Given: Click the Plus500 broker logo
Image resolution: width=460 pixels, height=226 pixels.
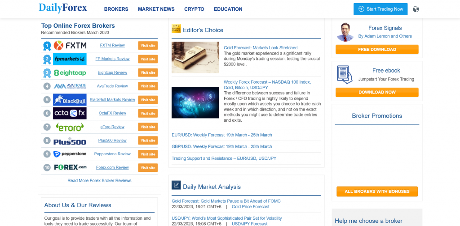Looking at the screenshot, I should pyautogui.click(x=70, y=141).
